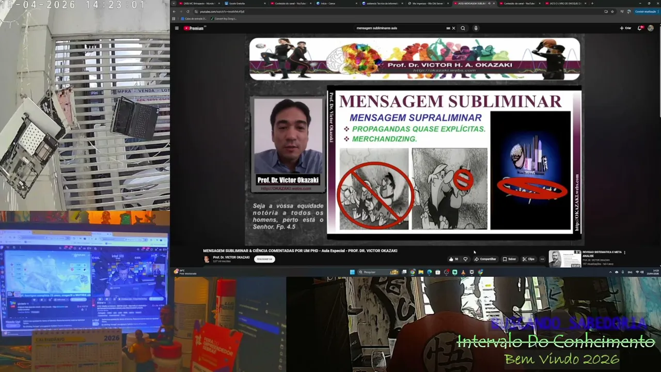Viewport: 661px width, 372px height.
Task: Open the Criar menu
Action: tap(625, 28)
